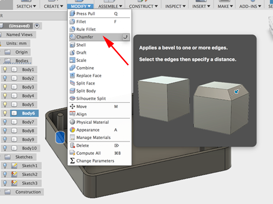Activate the (Unsaved) component radio button
This screenshot has width=273, height=204.
37,26
